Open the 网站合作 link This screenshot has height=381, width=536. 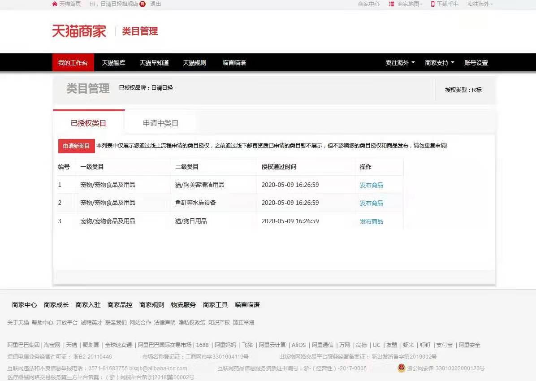pyautogui.click(x=140, y=323)
